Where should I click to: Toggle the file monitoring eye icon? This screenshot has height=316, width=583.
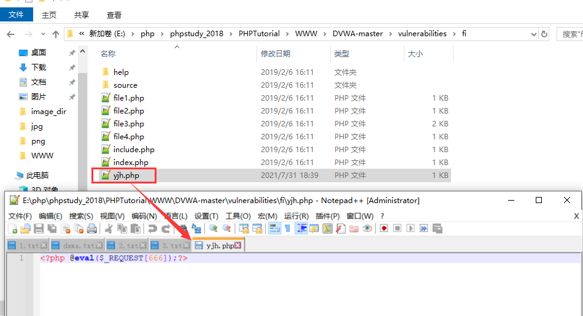[368, 229]
